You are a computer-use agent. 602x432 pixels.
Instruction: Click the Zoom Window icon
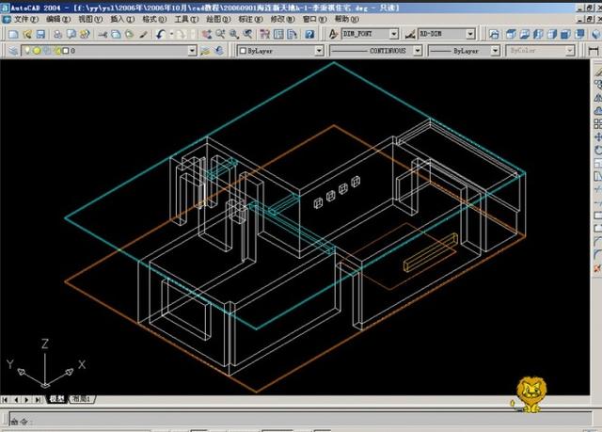point(234,35)
